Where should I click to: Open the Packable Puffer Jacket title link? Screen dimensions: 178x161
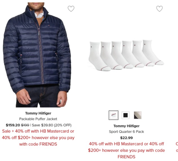pyautogui.click(x=38, y=119)
